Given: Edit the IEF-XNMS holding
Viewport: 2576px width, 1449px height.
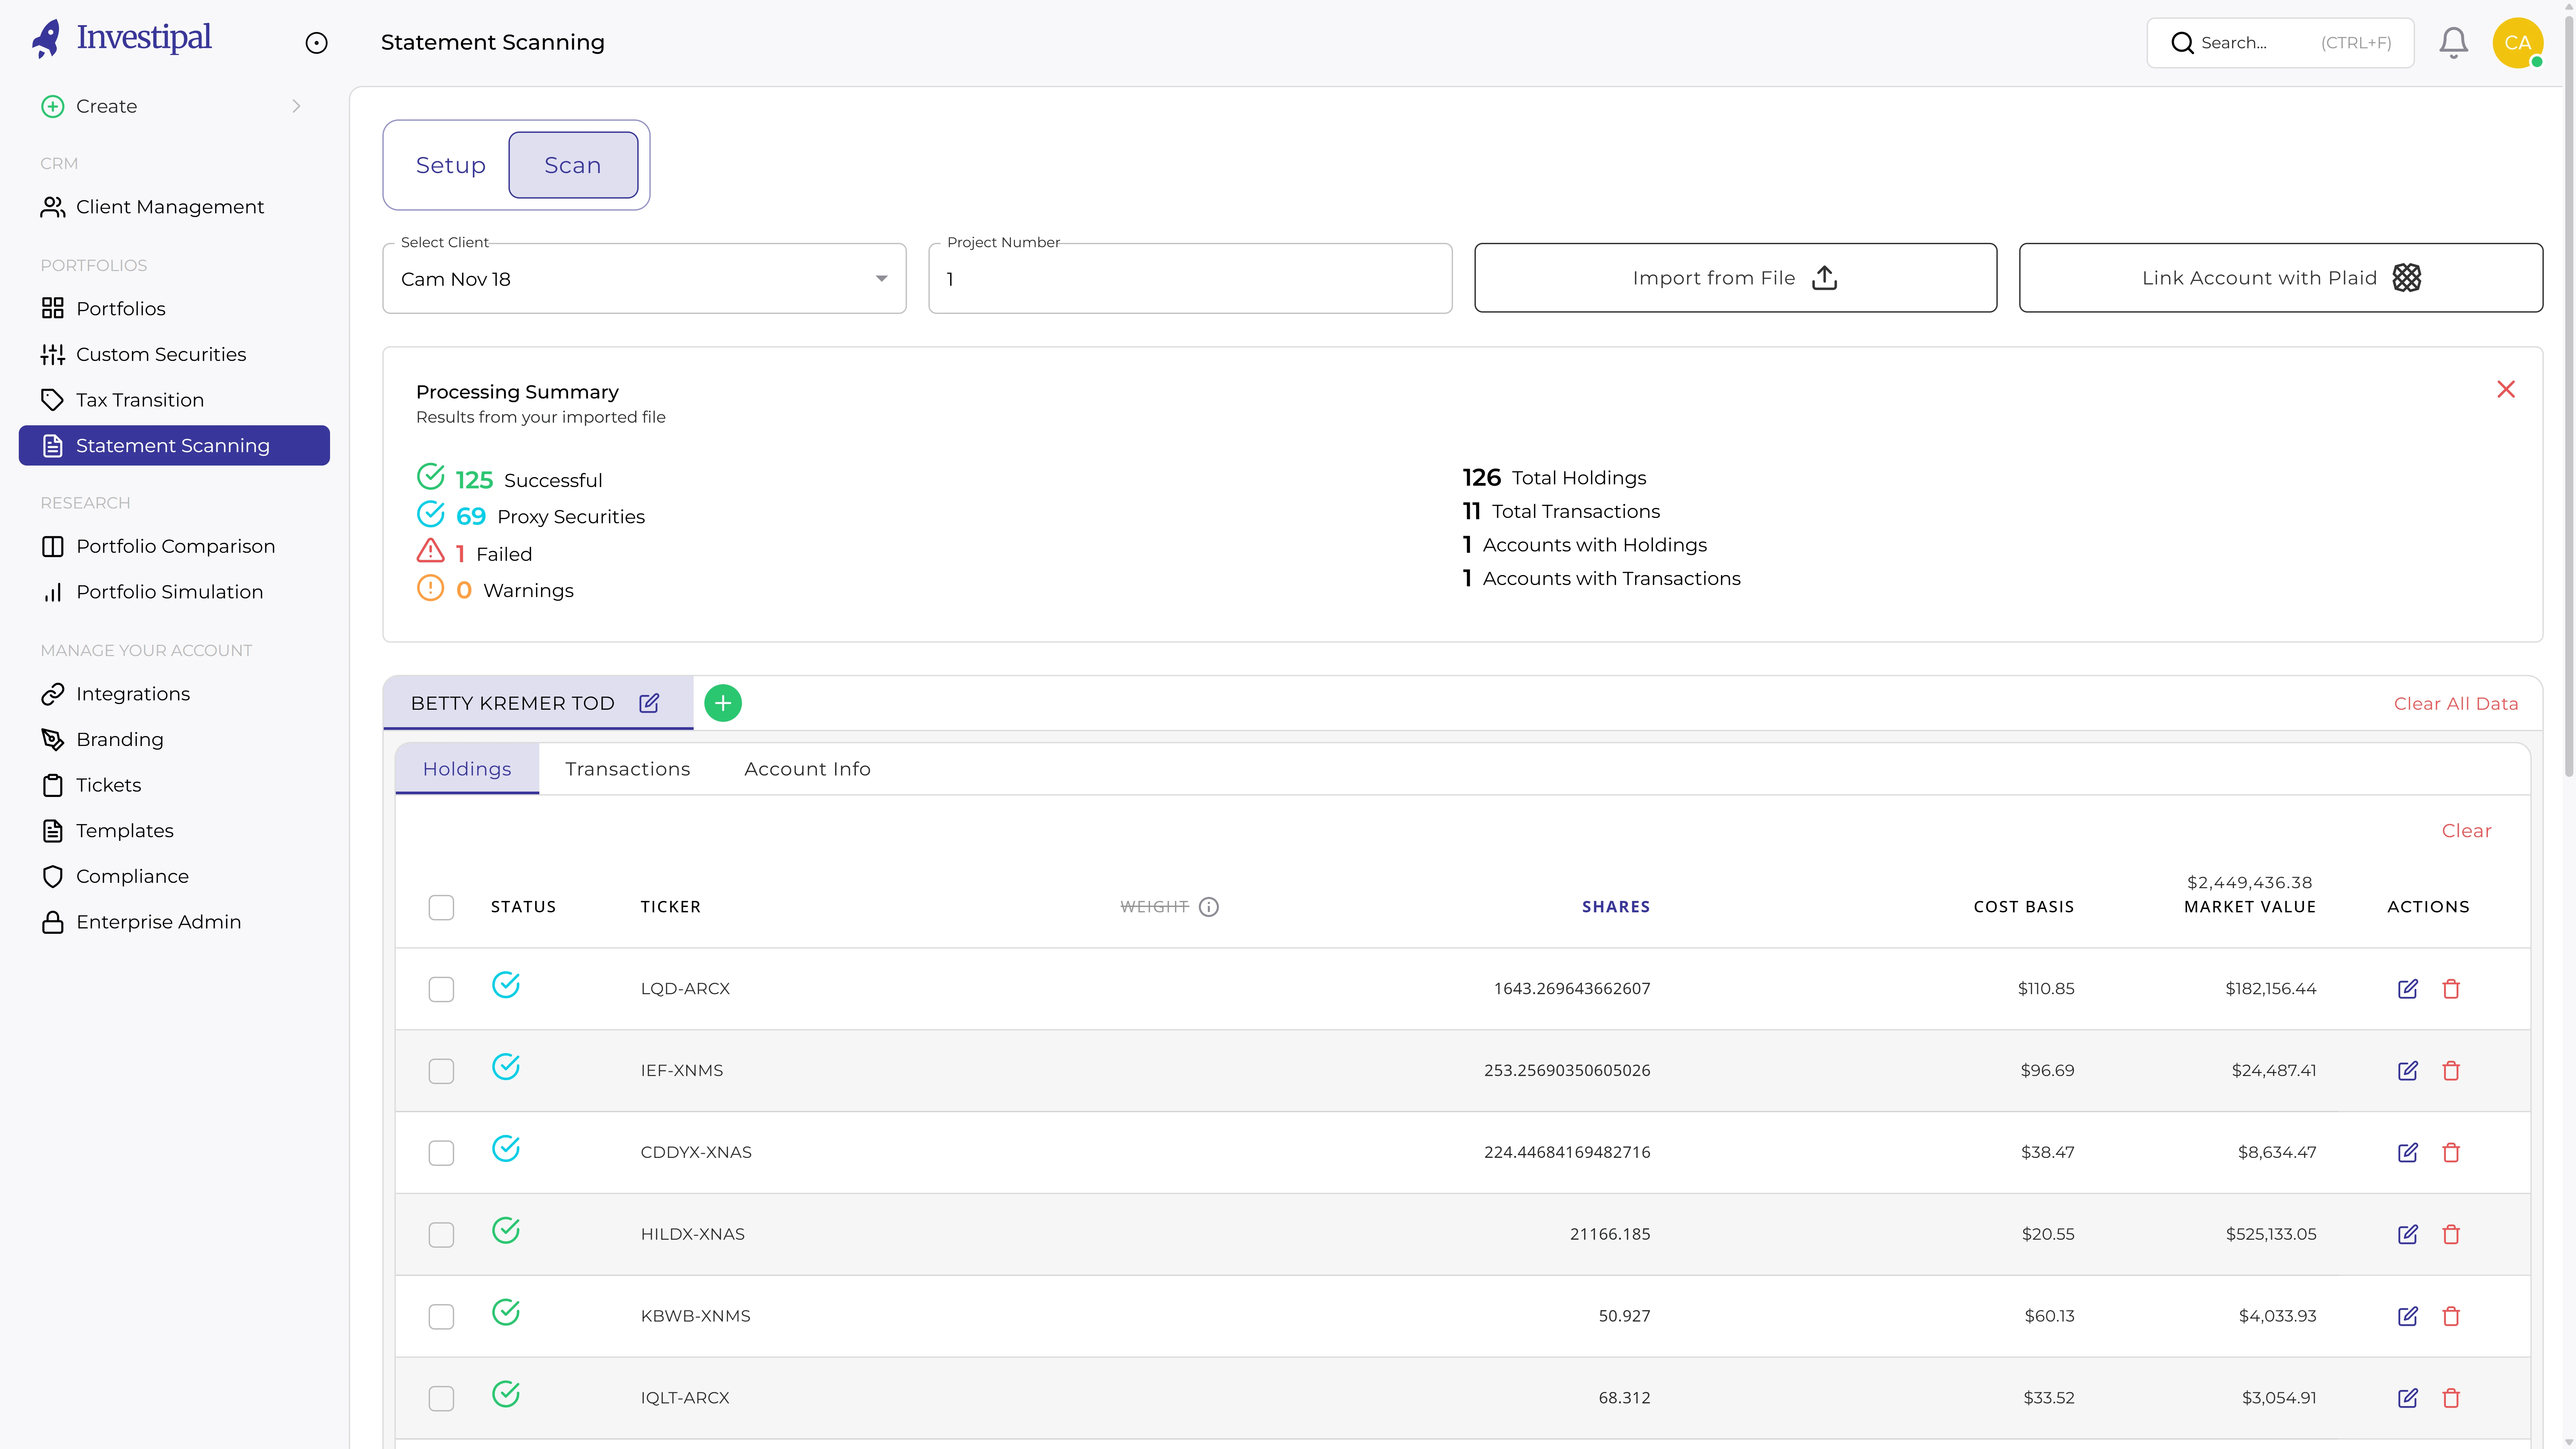Looking at the screenshot, I should (x=2408, y=1071).
